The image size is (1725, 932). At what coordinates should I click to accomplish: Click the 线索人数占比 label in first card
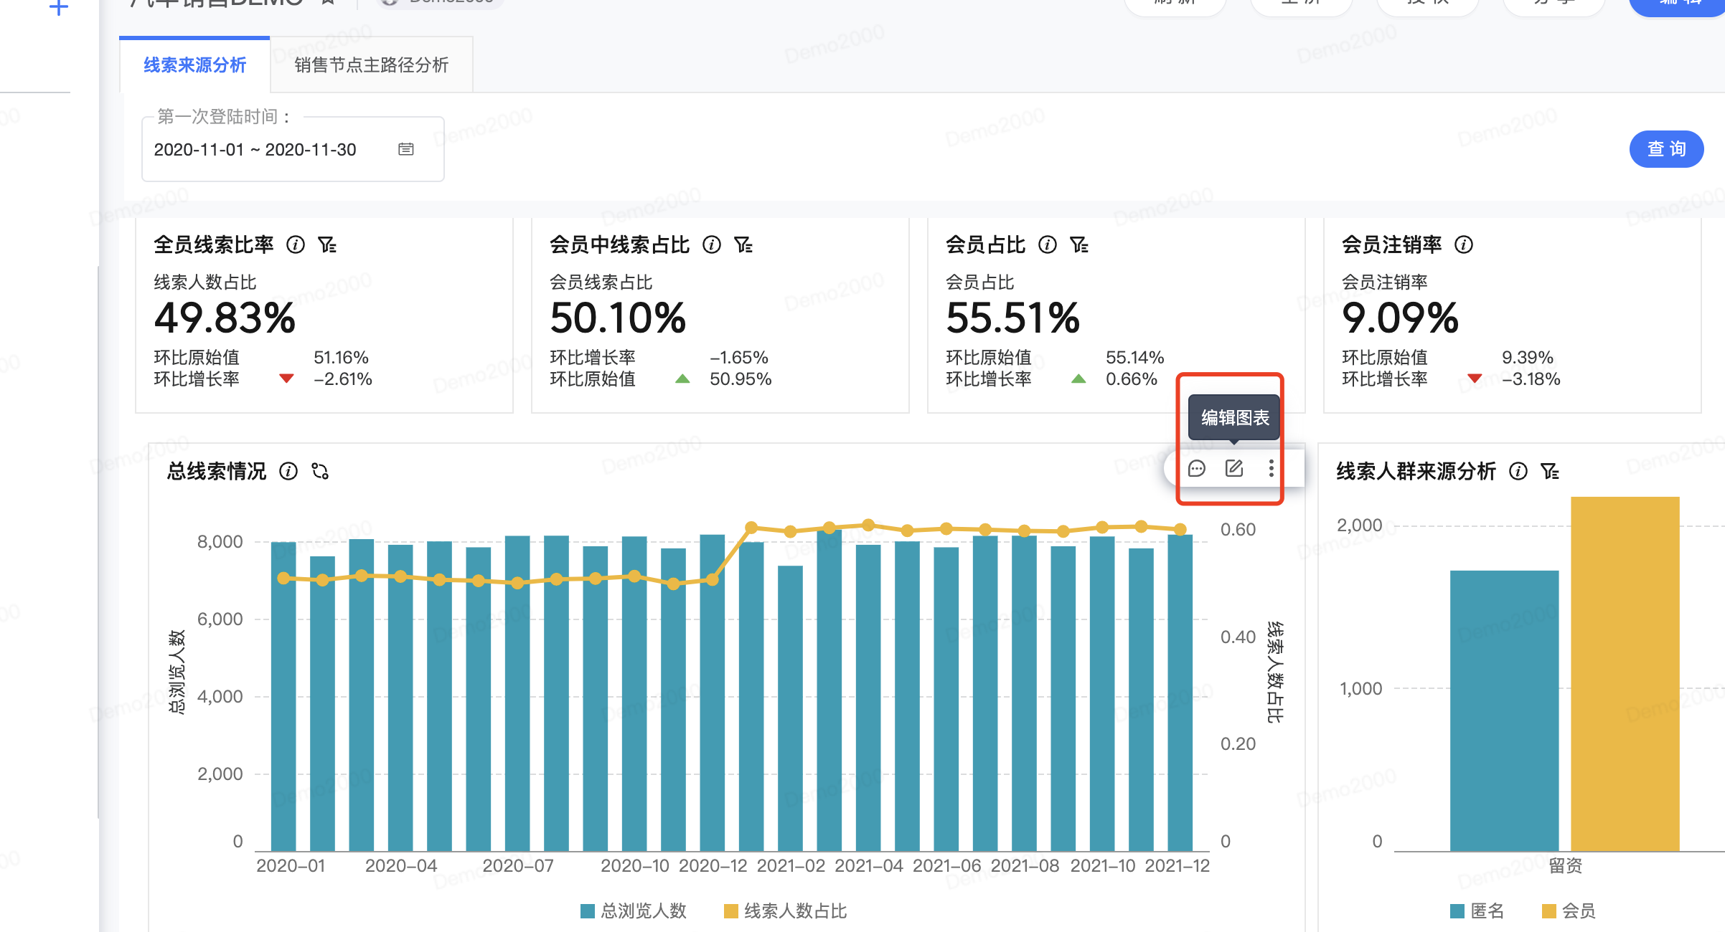(x=205, y=282)
